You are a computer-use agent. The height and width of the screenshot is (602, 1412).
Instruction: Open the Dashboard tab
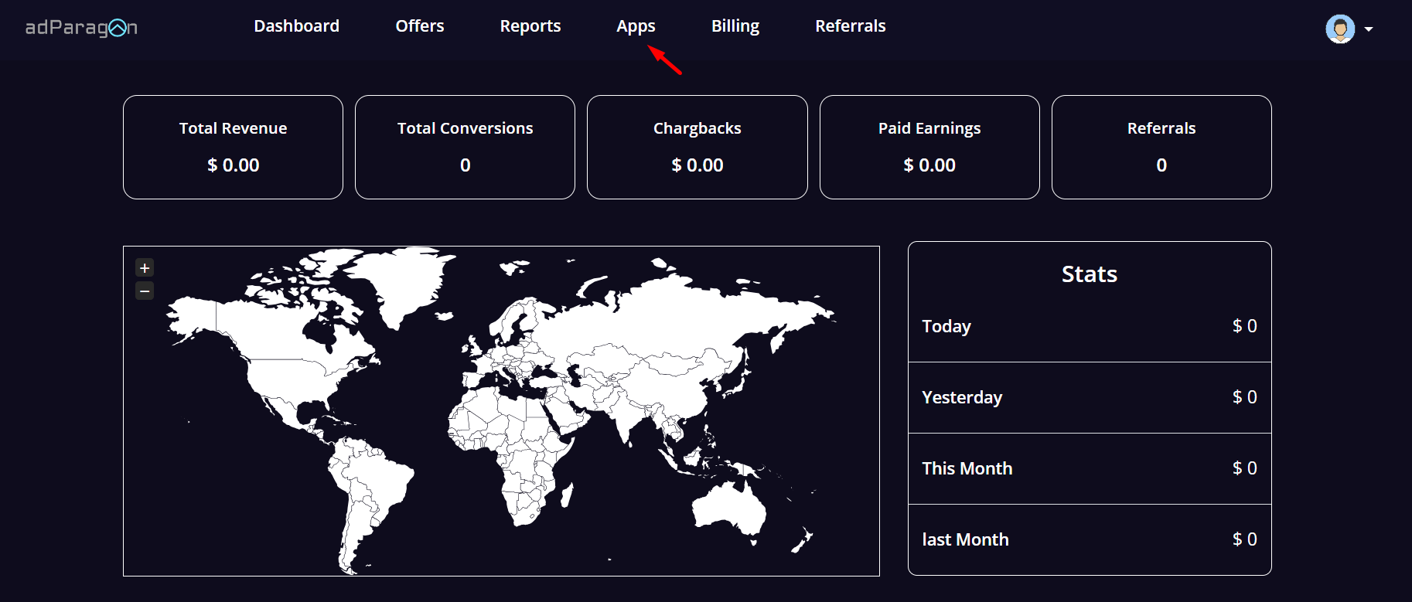tap(296, 26)
